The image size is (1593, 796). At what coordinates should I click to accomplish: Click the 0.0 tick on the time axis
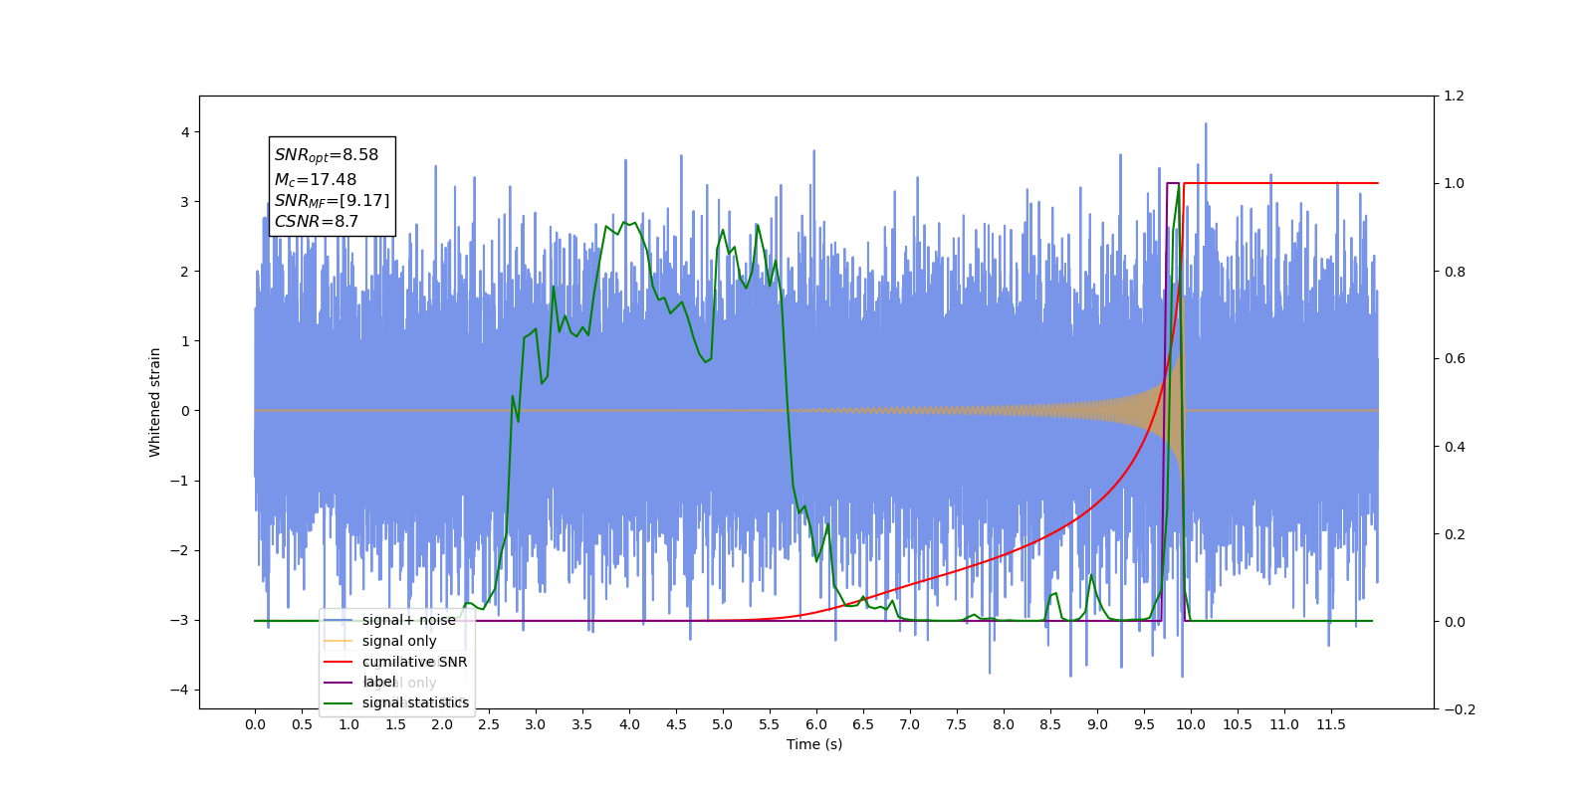(x=255, y=724)
